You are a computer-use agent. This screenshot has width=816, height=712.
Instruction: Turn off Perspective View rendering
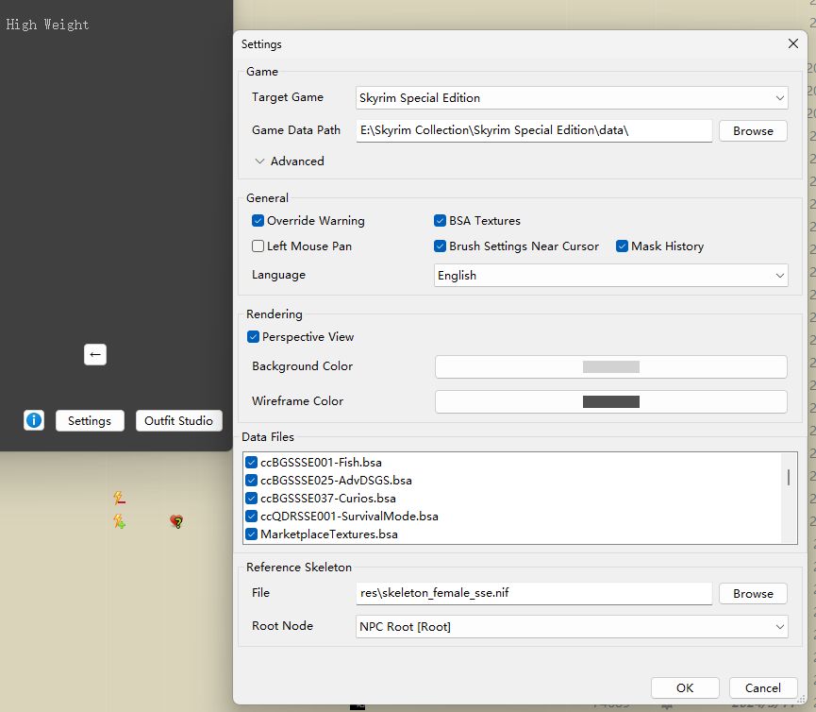[254, 337]
